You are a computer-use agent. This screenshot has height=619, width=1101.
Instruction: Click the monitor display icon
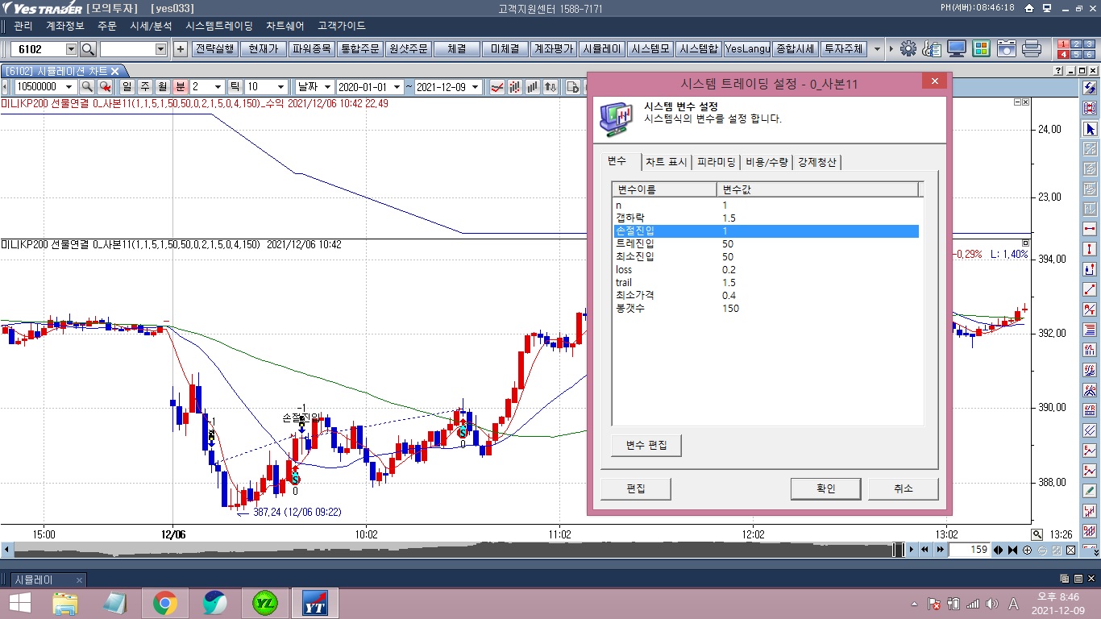(x=957, y=49)
